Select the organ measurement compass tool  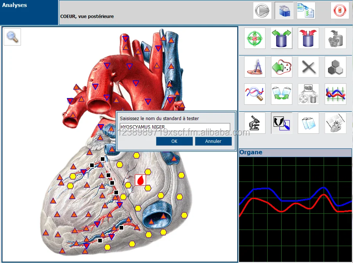254,67
